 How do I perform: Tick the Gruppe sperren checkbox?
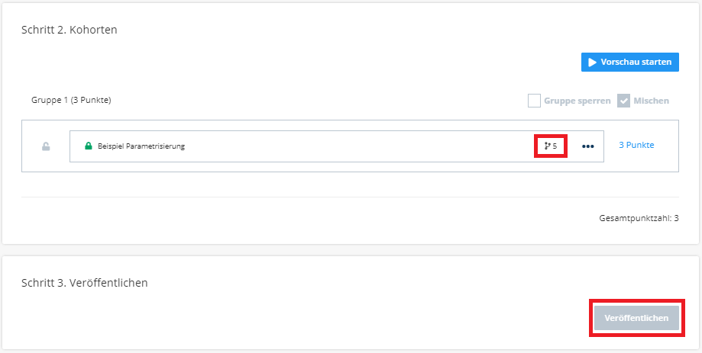(x=534, y=101)
